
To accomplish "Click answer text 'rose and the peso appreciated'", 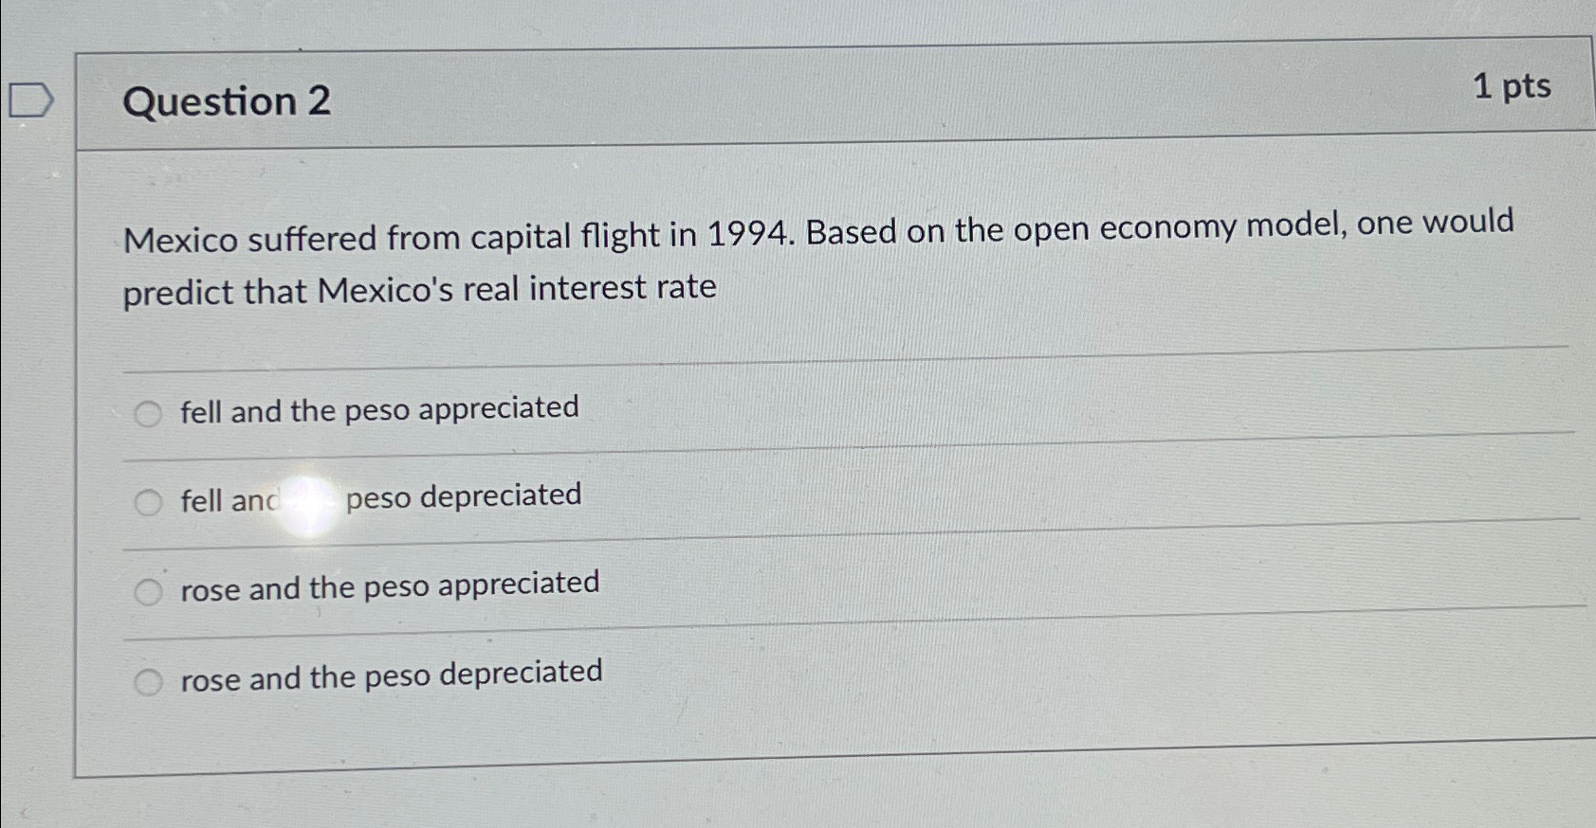I will pos(389,586).
